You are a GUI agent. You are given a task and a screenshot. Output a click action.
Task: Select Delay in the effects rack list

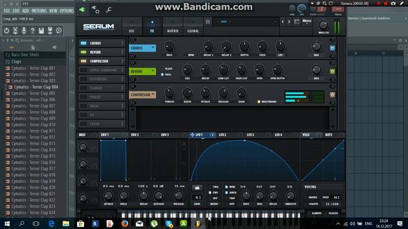(102, 106)
